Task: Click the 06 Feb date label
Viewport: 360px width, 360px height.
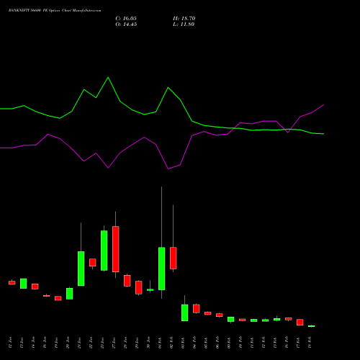Action: coord(217,343)
